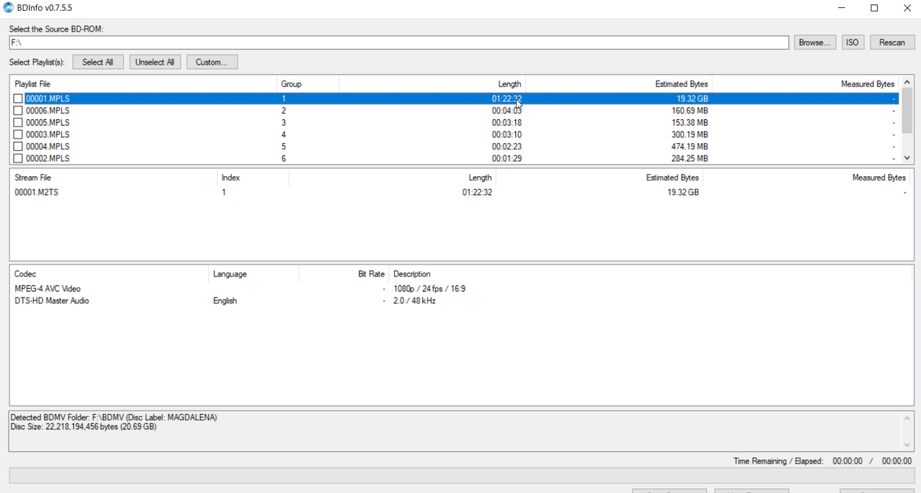Click log box scroll down arrow
The height and width of the screenshot is (493, 921).
(x=907, y=445)
